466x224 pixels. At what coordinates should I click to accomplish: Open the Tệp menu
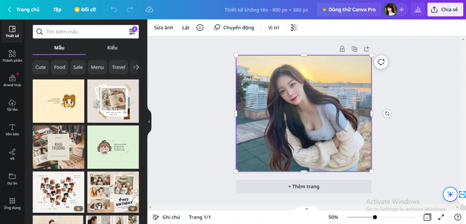(x=57, y=9)
